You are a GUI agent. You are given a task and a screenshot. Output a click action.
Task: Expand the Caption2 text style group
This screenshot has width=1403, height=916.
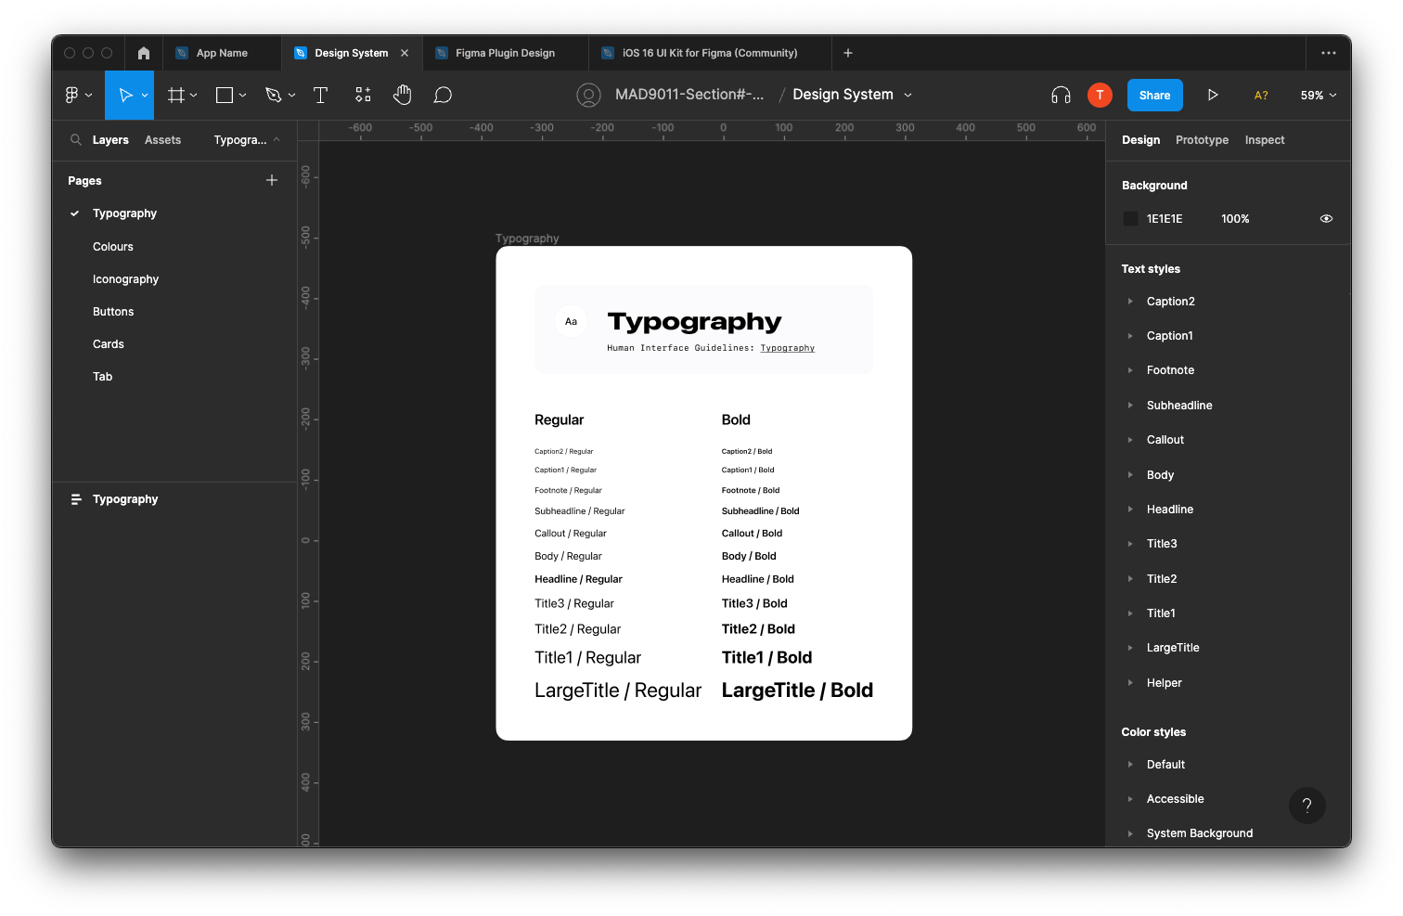click(x=1130, y=302)
